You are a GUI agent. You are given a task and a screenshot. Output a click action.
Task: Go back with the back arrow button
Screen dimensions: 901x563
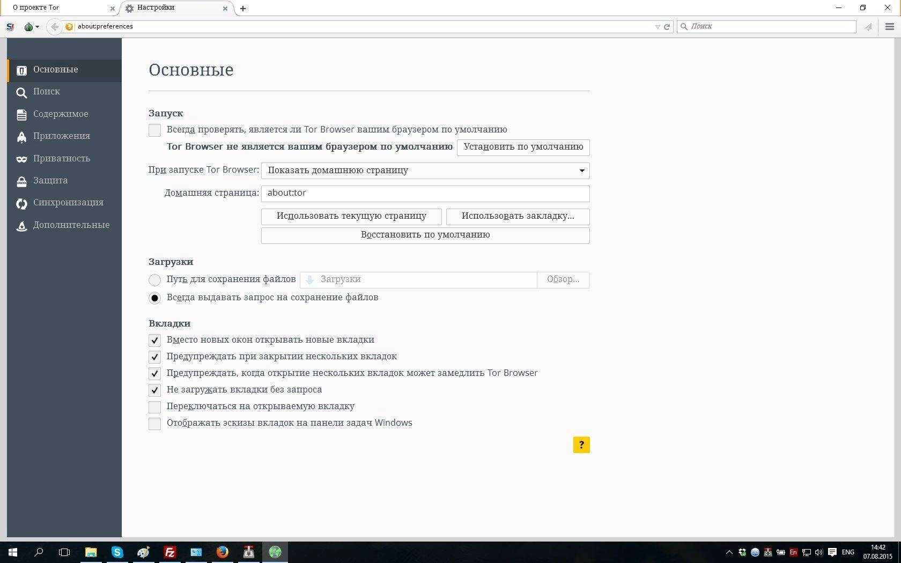click(x=54, y=26)
